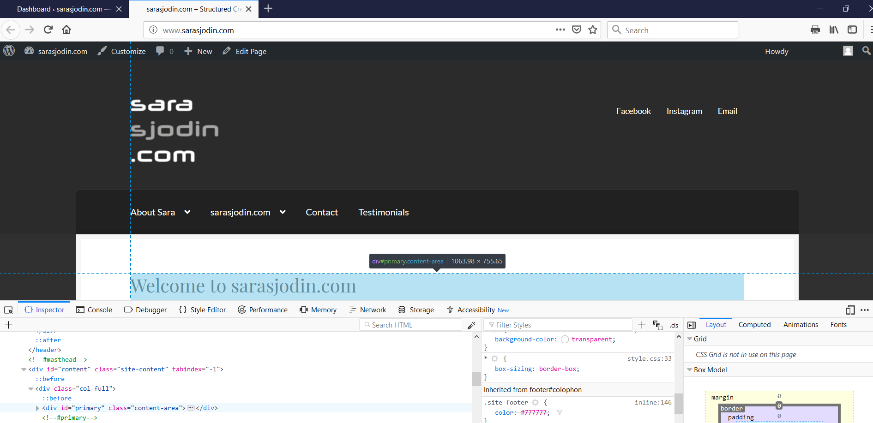
Task: Go to the browser home page
Action: tap(66, 30)
